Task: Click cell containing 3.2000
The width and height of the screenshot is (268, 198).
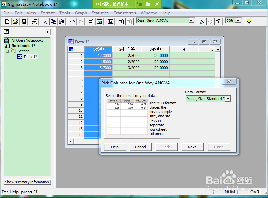Action: (x=127, y=68)
